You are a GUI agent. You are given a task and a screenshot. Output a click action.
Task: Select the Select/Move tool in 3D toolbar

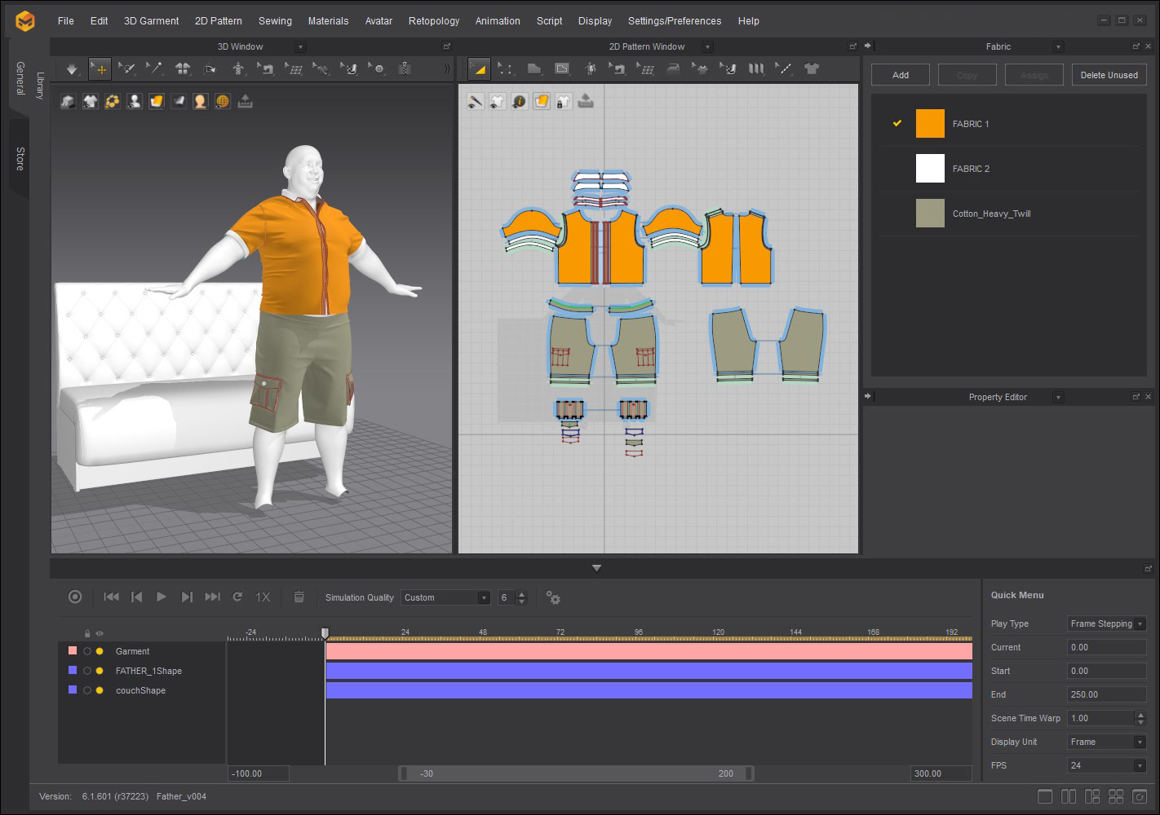tap(100, 69)
